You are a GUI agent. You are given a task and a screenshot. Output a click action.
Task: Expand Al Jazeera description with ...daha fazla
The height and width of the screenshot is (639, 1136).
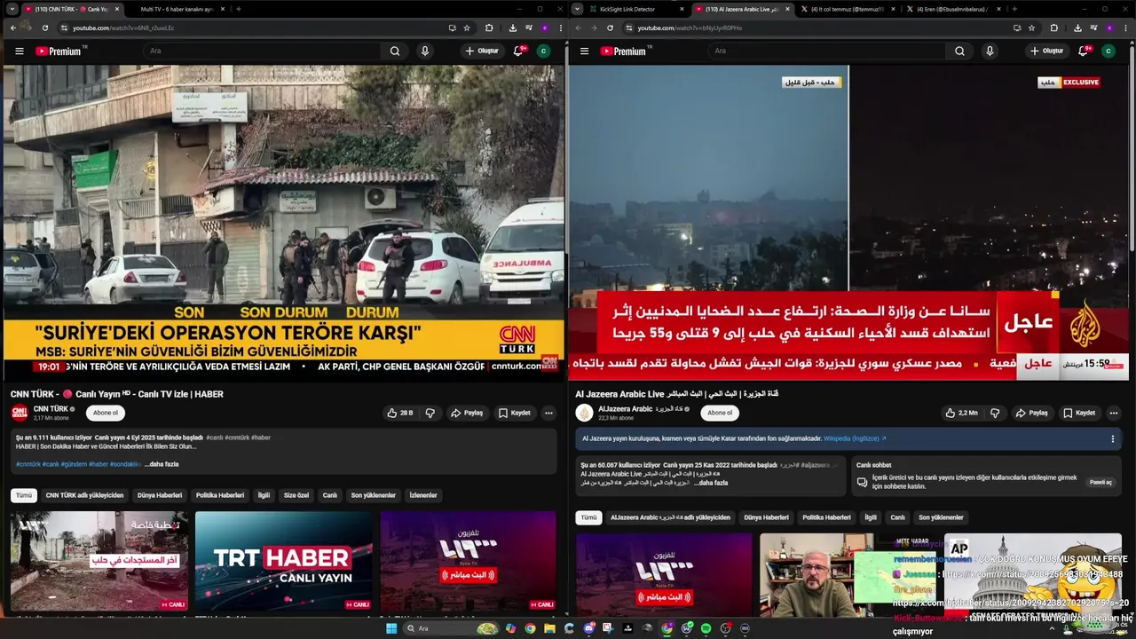click(711, 483)
